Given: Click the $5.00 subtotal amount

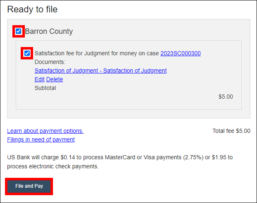Looking at the screenshot, I should pyautogui.click(x=226, y=97).
